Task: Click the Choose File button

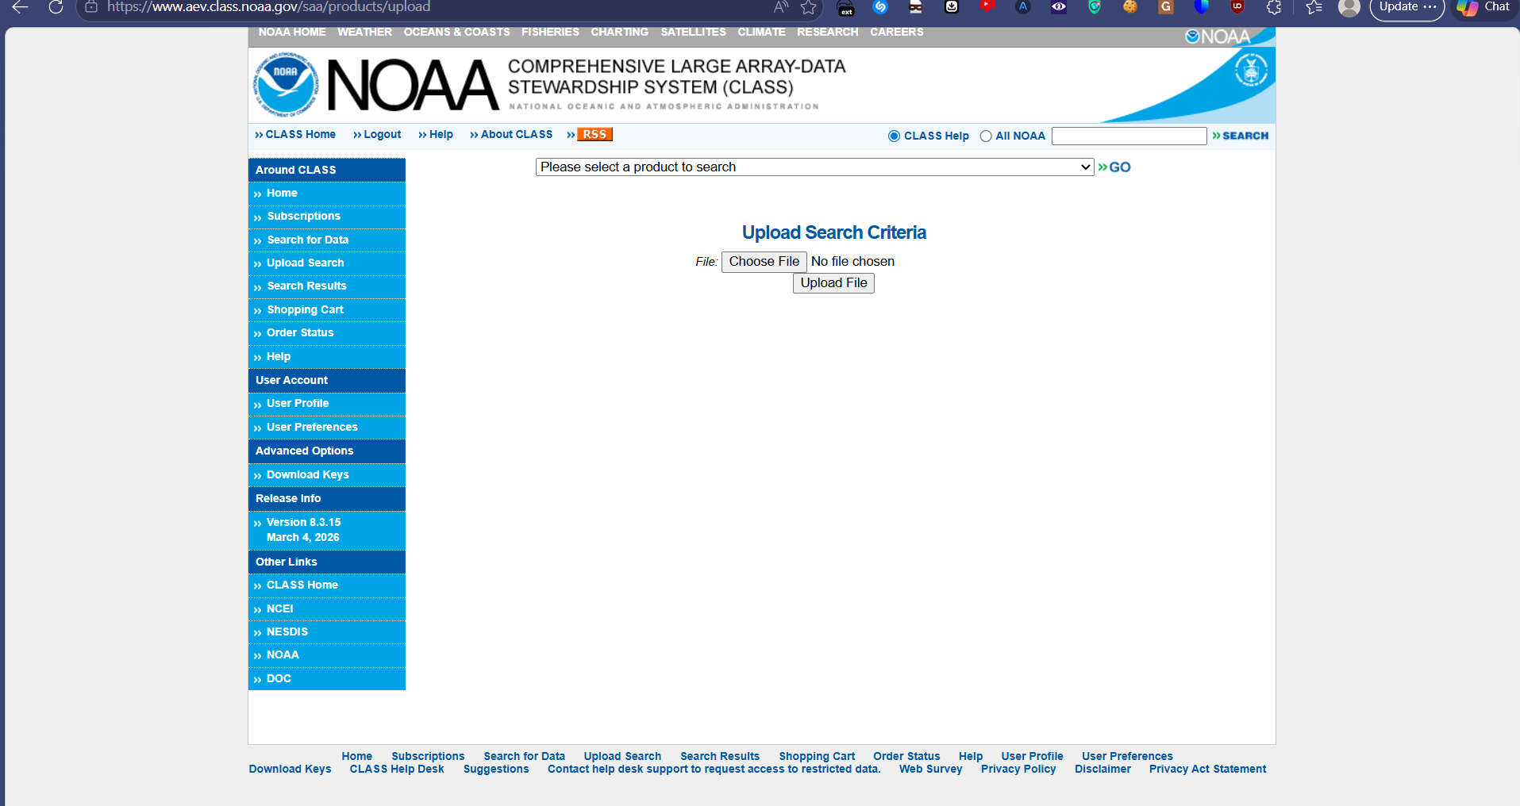Action: coord(764,262)
